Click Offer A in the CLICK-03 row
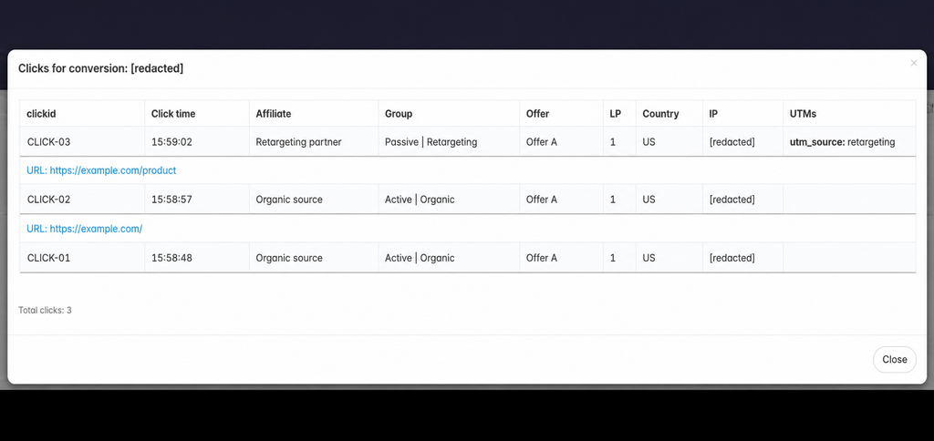This screenshot has height=441, width=934. tap(542, 142)
